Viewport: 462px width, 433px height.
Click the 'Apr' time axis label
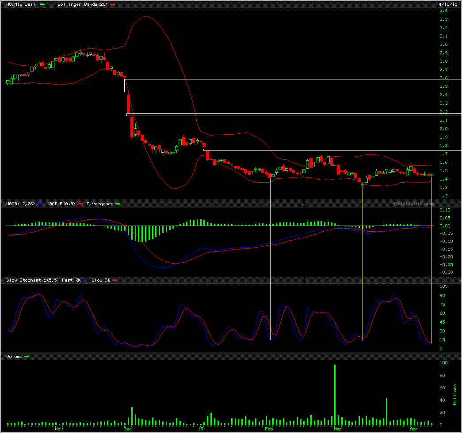pyautogui.click(x=414, y=429)
